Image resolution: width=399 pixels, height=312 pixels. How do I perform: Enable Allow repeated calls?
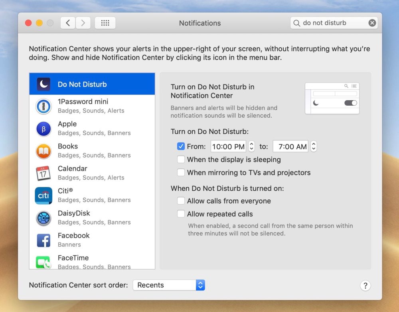coord(181,214)
